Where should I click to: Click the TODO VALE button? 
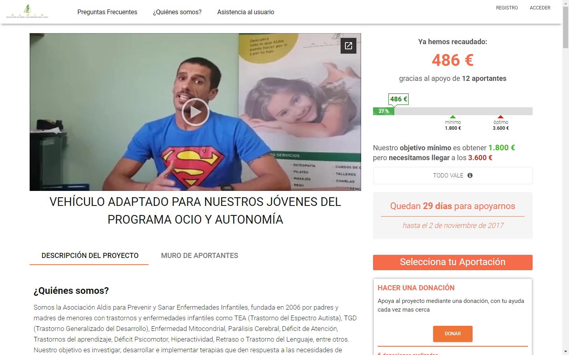tap(453, 176)
